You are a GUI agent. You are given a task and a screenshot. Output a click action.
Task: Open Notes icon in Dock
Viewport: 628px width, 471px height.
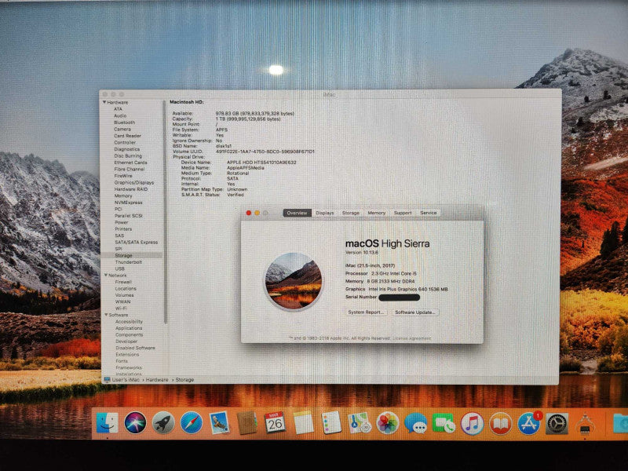[303, 423]
